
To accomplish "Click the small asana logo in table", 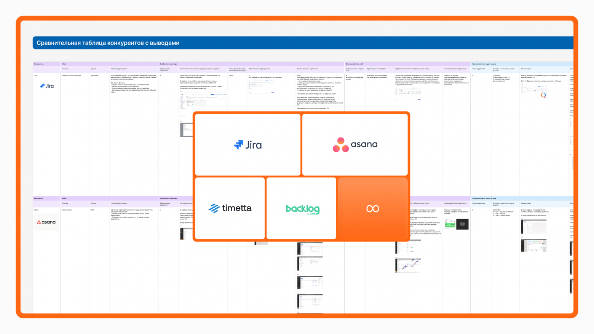I will (x=46, y=222).
